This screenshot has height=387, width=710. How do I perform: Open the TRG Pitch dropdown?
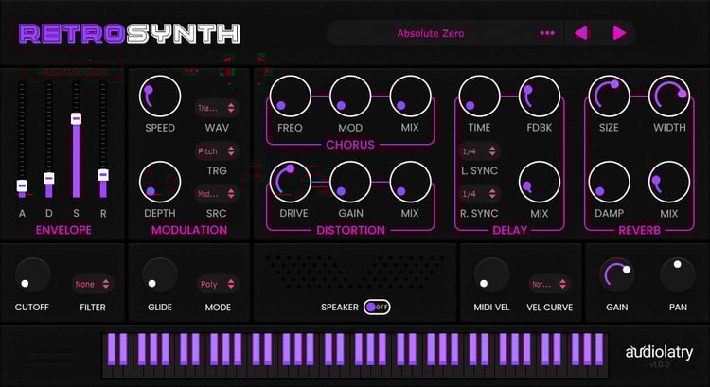point(217,150)
